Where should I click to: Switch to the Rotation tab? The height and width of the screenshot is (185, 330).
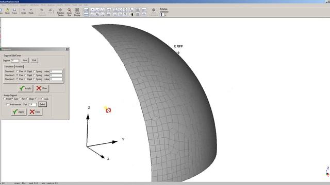pos(19,66)
